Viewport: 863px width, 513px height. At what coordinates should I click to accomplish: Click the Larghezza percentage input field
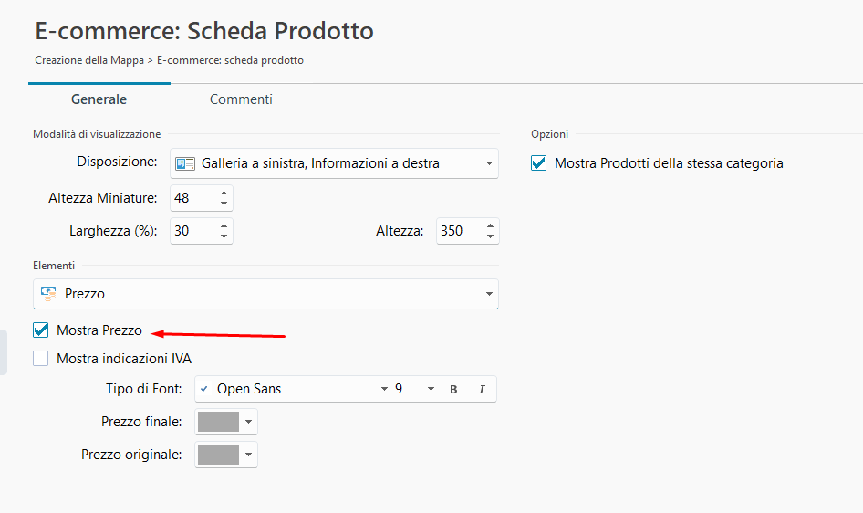(193, 231)
